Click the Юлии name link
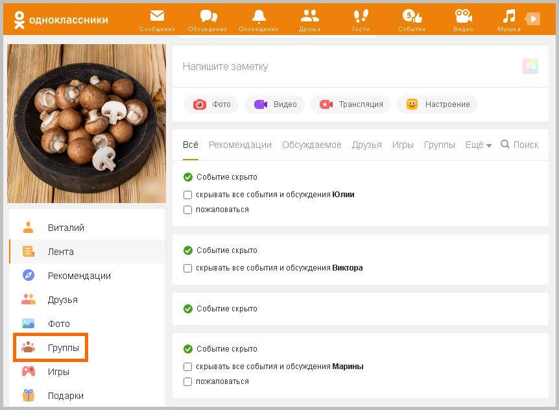 coord(343,195)
